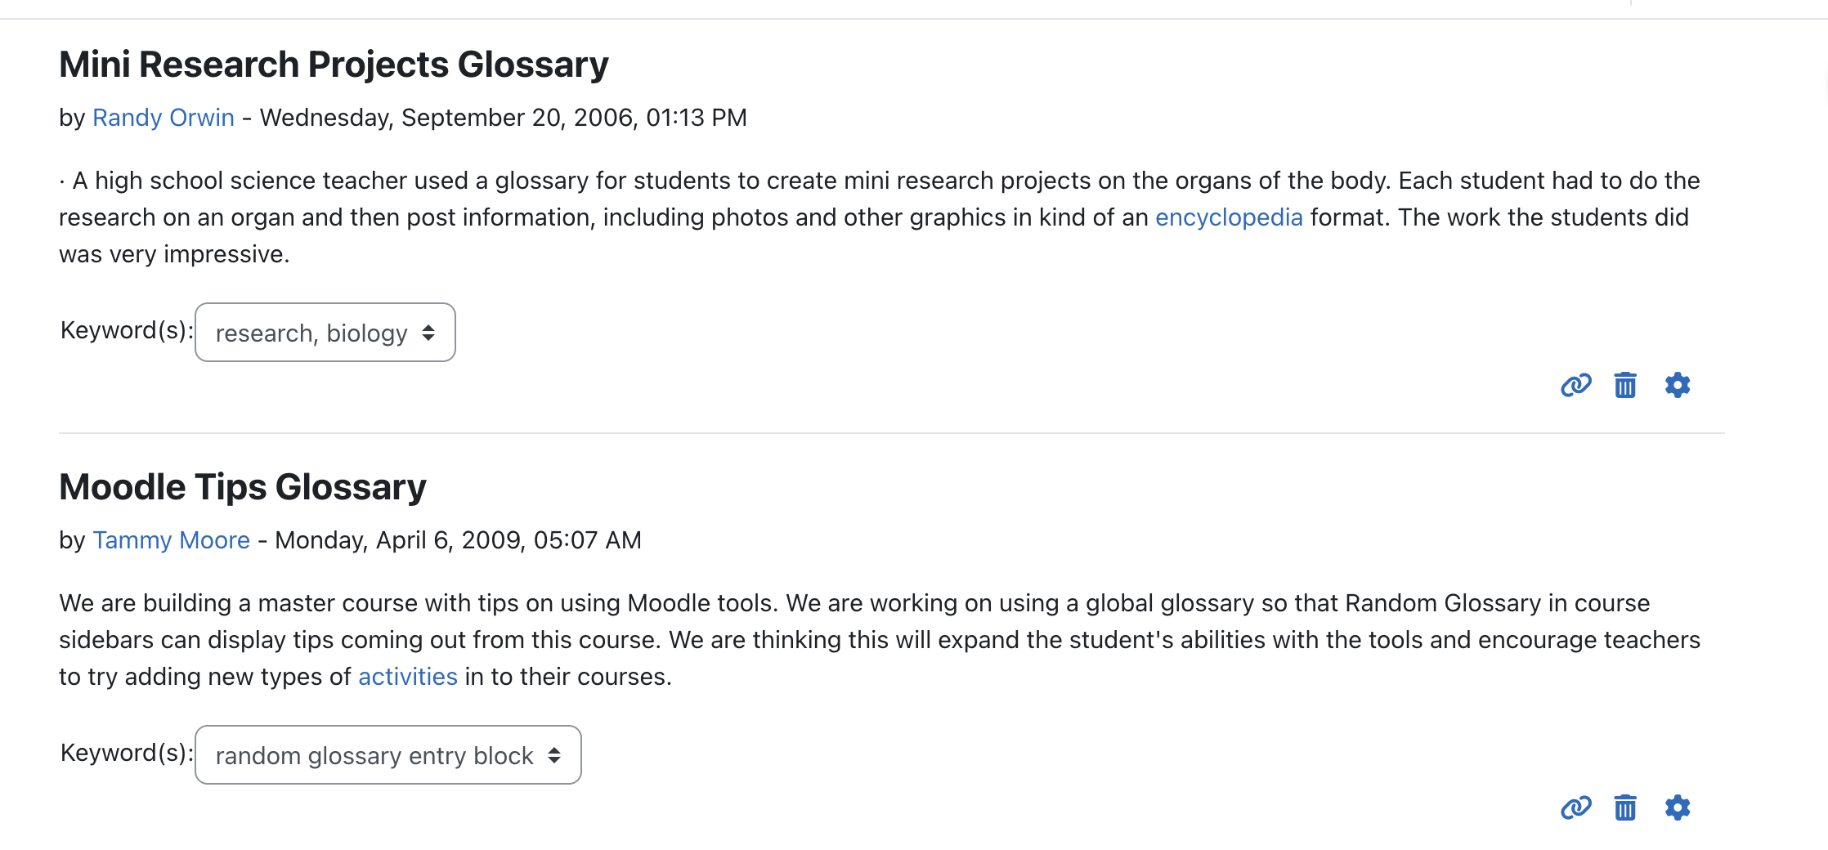Delete the Mini Research Projects Glossary entry
This screenshot has width=1828, height=850.
(x=1625, y=385)
